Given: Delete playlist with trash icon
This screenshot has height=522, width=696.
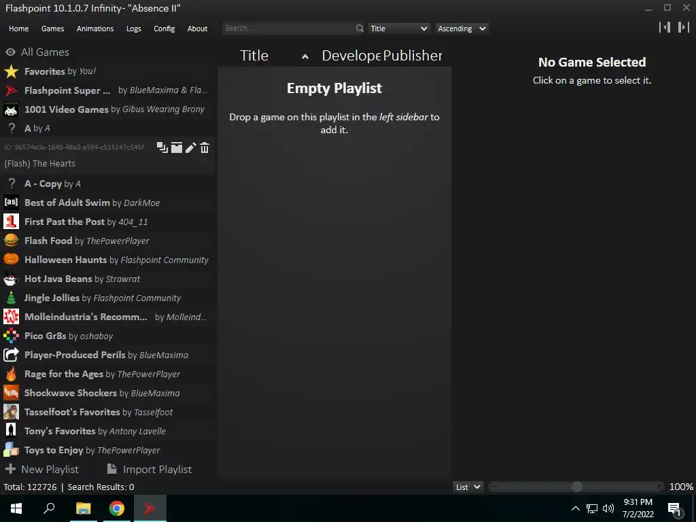Looking at the screenshot, I should point(204,147).
